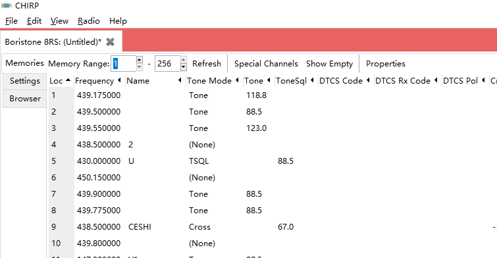Toggle Show Empty
Screen dimensions: 497x258
coord(329,63)
